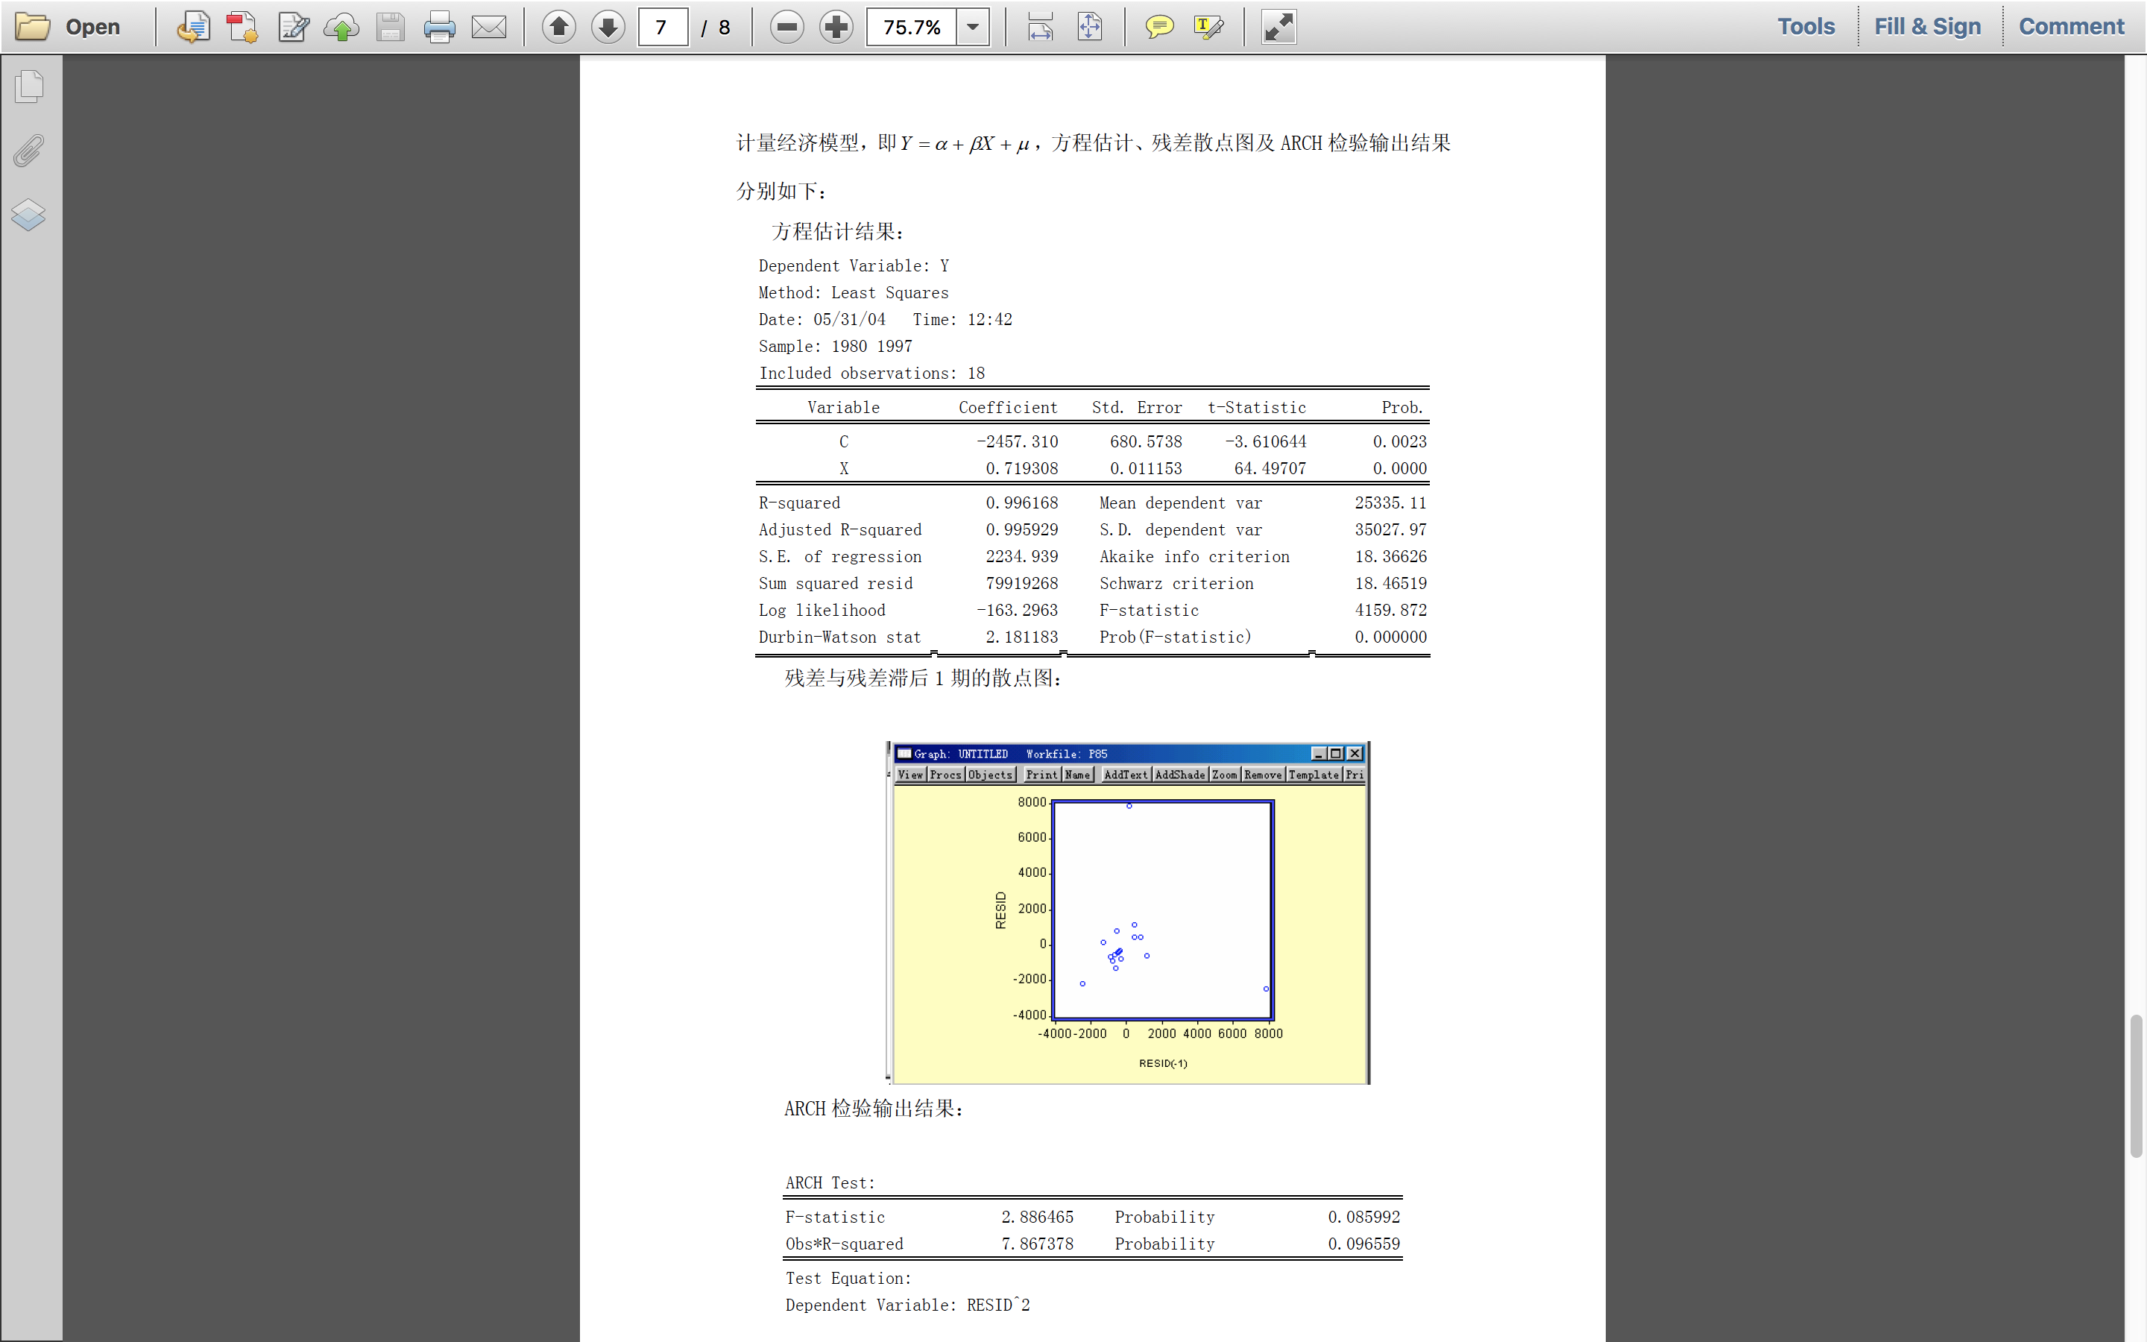Click the zoom out minus button
The width and height of the screenshot is (2147, 1342).
point(786,27)
